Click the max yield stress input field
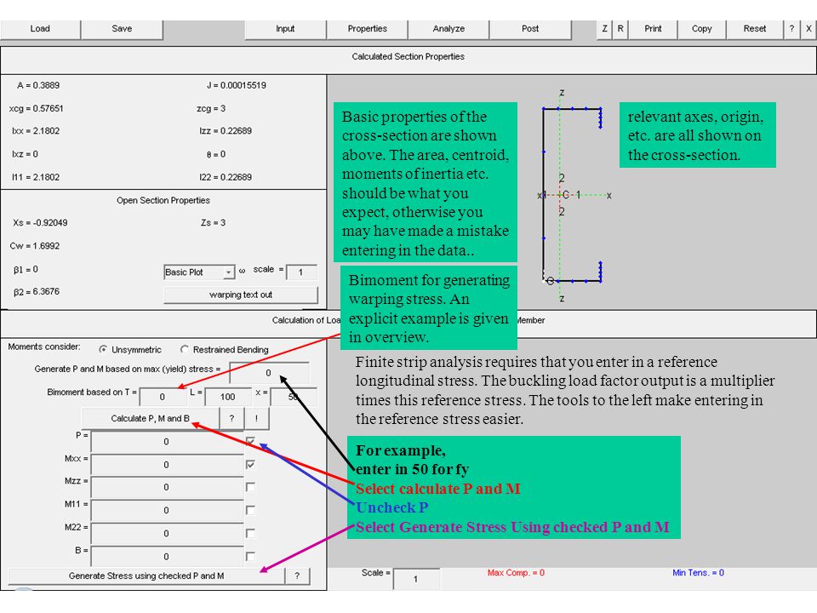The height and width of the screenshot is (613, 817). (x=269, y=373)
